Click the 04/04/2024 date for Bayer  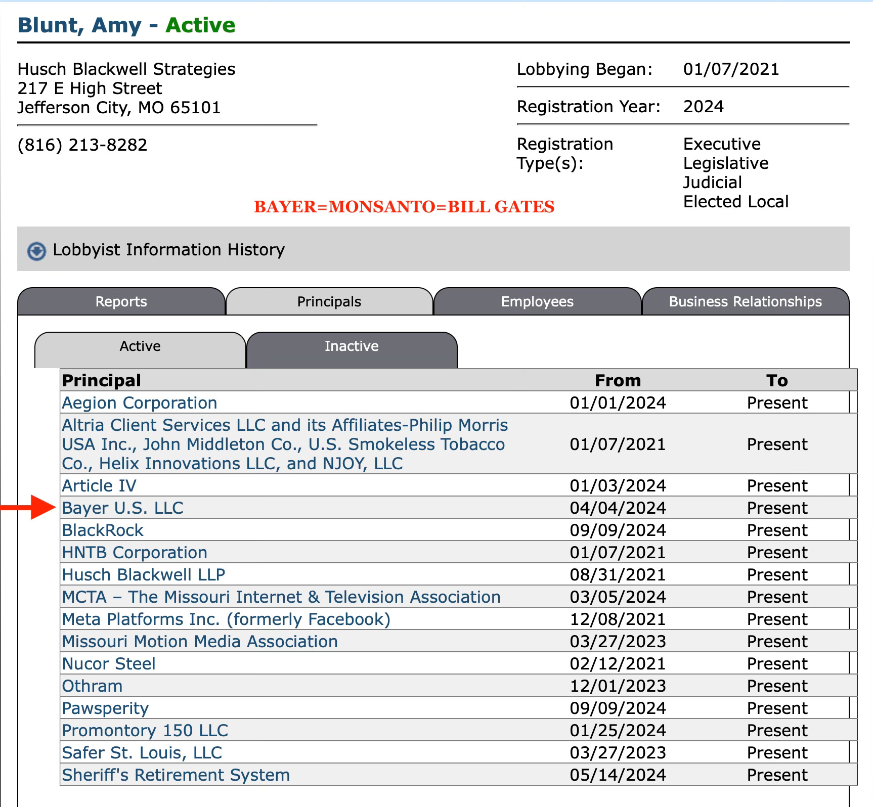[x=618, y=508]
